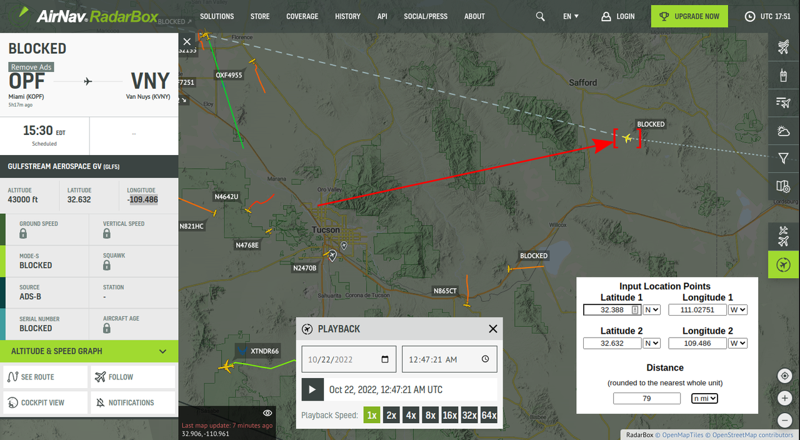
Task: Open the map filter funnel icon
Action: coord(783,159)
